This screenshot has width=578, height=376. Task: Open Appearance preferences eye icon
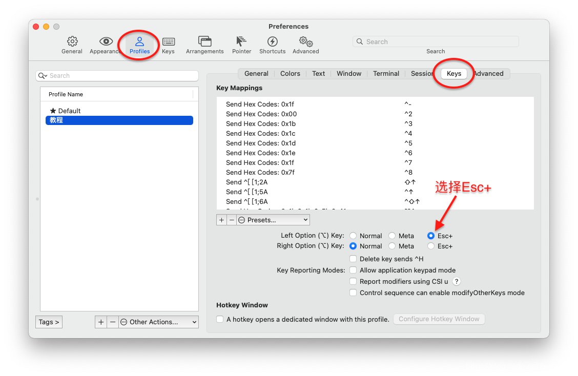pos(106,41)
